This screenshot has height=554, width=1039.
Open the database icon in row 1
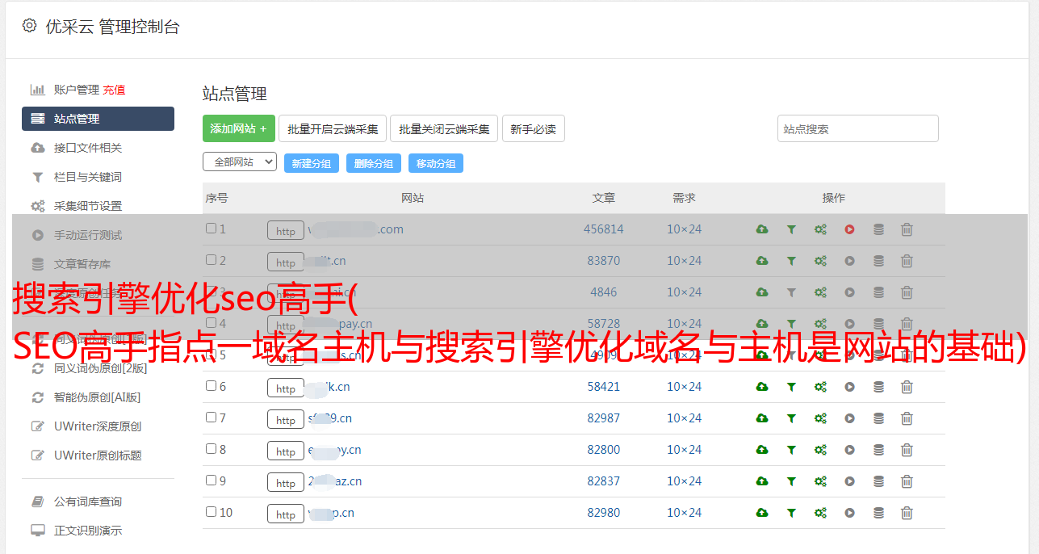click(878, 229)
